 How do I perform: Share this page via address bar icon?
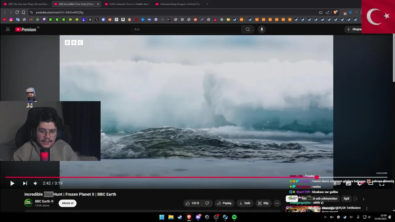tap(328, 12)
